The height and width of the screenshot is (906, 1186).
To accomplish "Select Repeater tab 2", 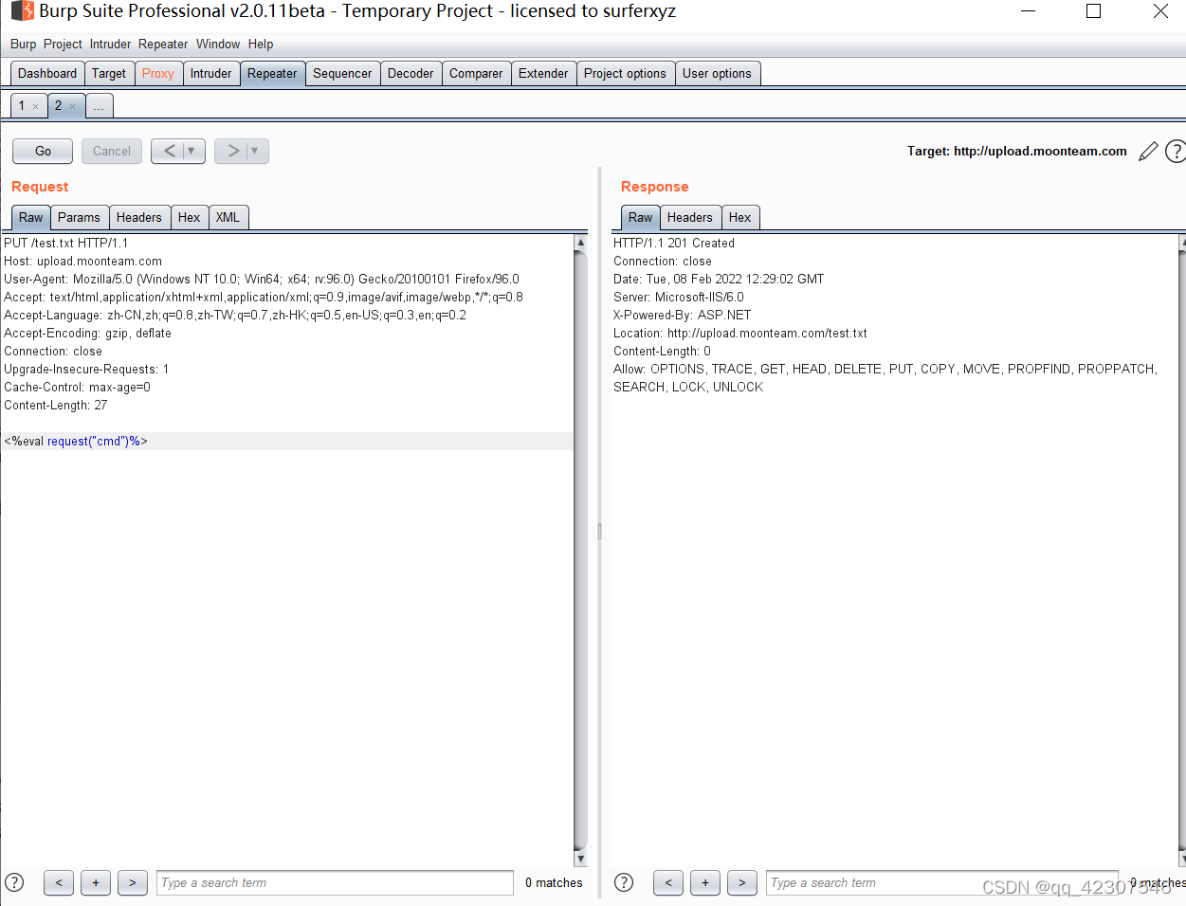I will point(58,106).
